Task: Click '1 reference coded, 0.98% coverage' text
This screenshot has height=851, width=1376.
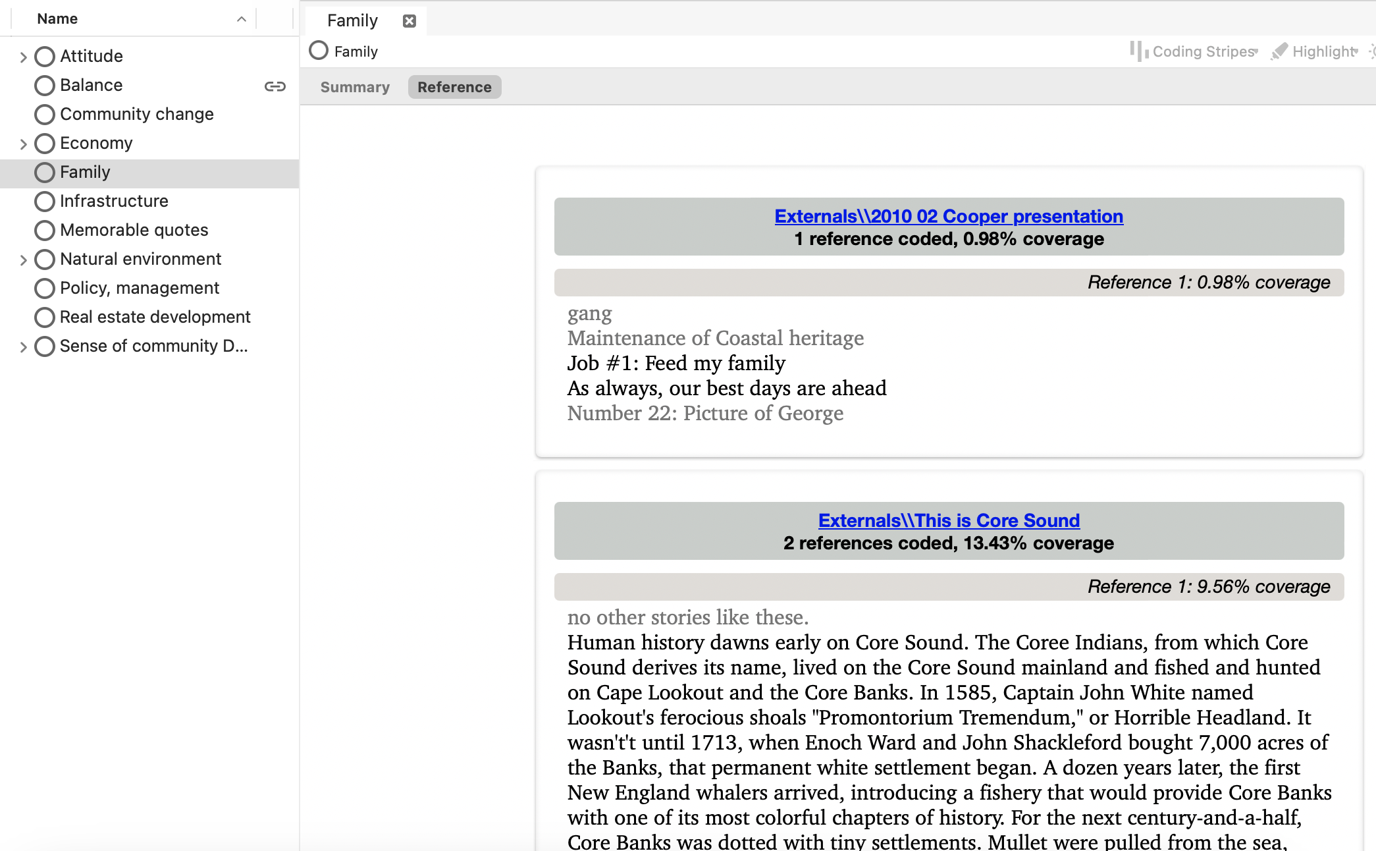Action: [949, 239]
